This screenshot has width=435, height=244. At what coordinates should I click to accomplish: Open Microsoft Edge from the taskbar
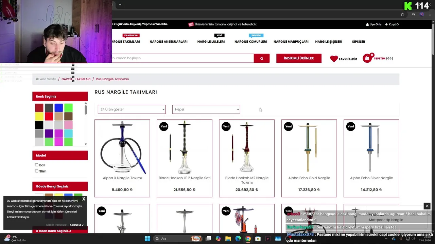click(x=238, y=239)
